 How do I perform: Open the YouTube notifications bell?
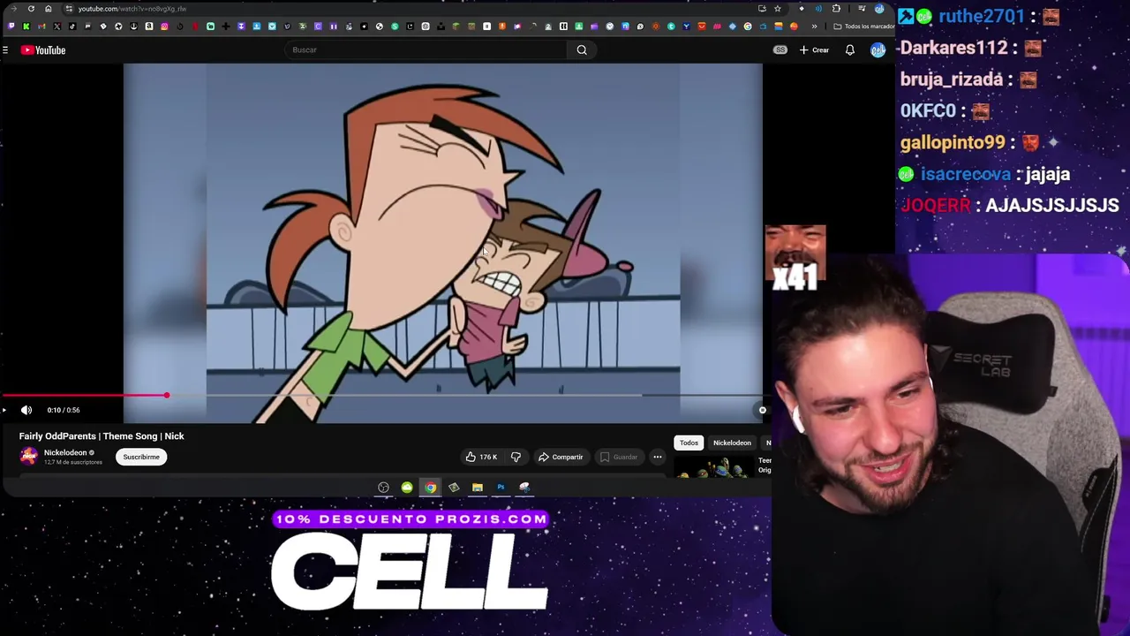(x=850, y=50)
